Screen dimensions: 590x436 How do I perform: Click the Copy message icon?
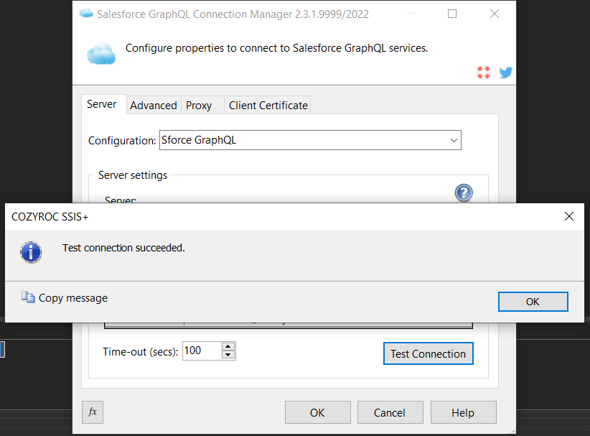[28, 297]
